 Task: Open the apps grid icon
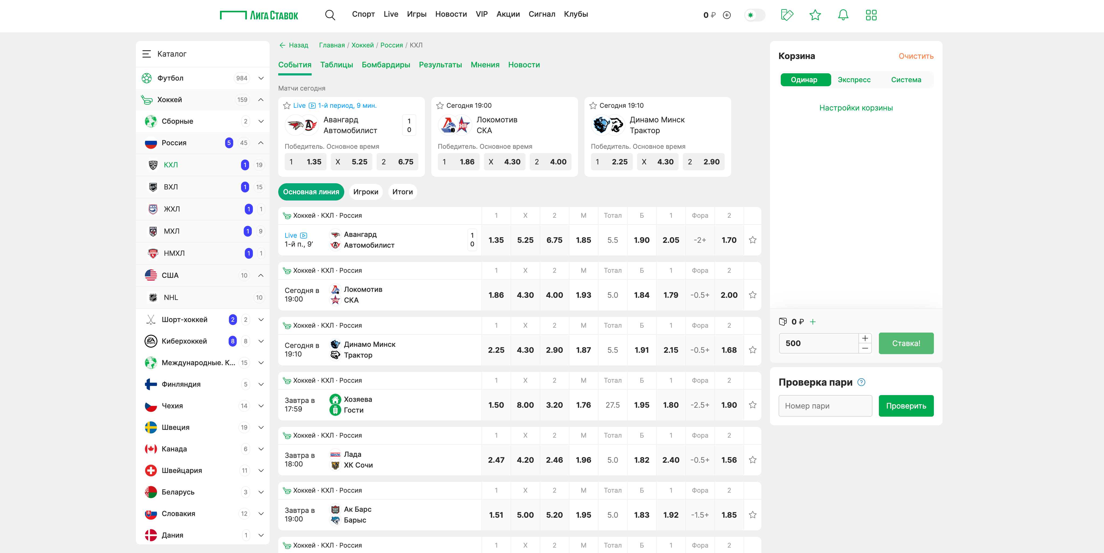tap(871, 15)
